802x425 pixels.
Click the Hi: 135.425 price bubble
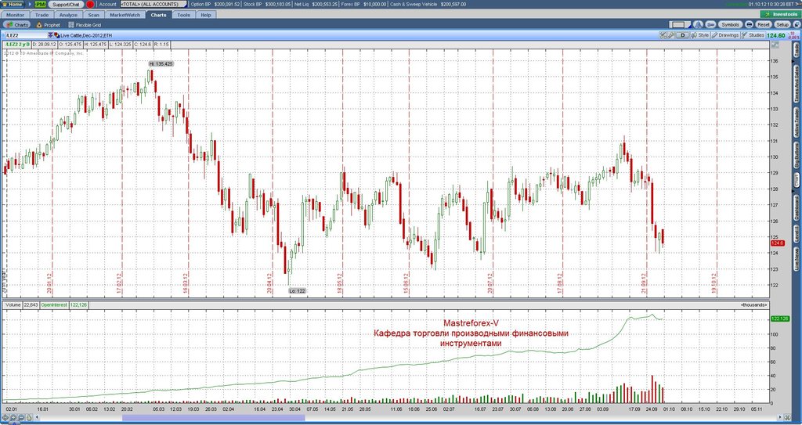tap(161, 63)
